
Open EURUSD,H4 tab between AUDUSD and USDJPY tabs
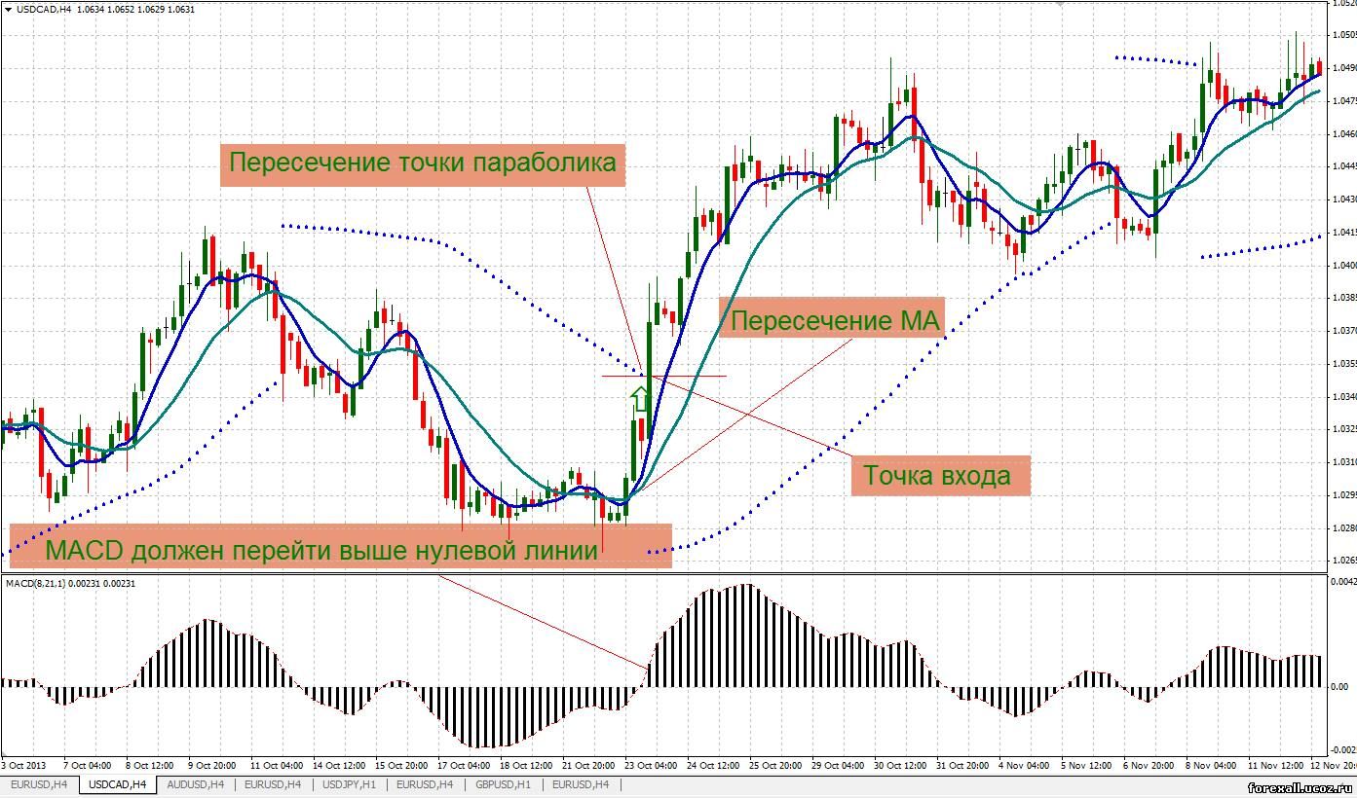point(273,784)
